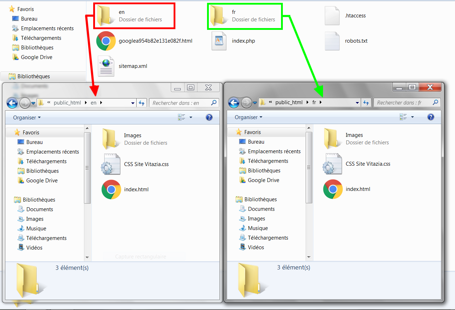Open index.php file in background window

click(233, 41)
